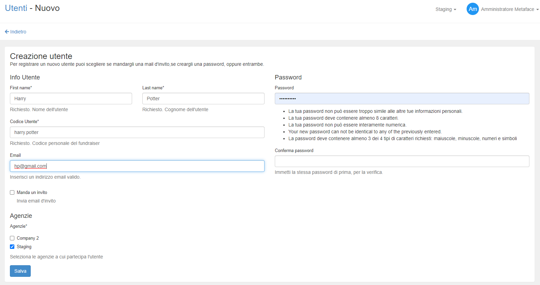Click the Utenti breadcrumb link

pyautogui.click(x=16, y=8)
